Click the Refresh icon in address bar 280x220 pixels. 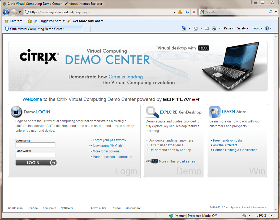pyautogui.click(x=187, y=12)
